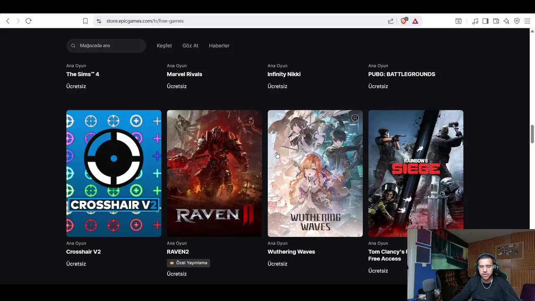Viewport: 535px width, 301px height.
Task: Go back with the browser back arrow
Action: point(8,21)
